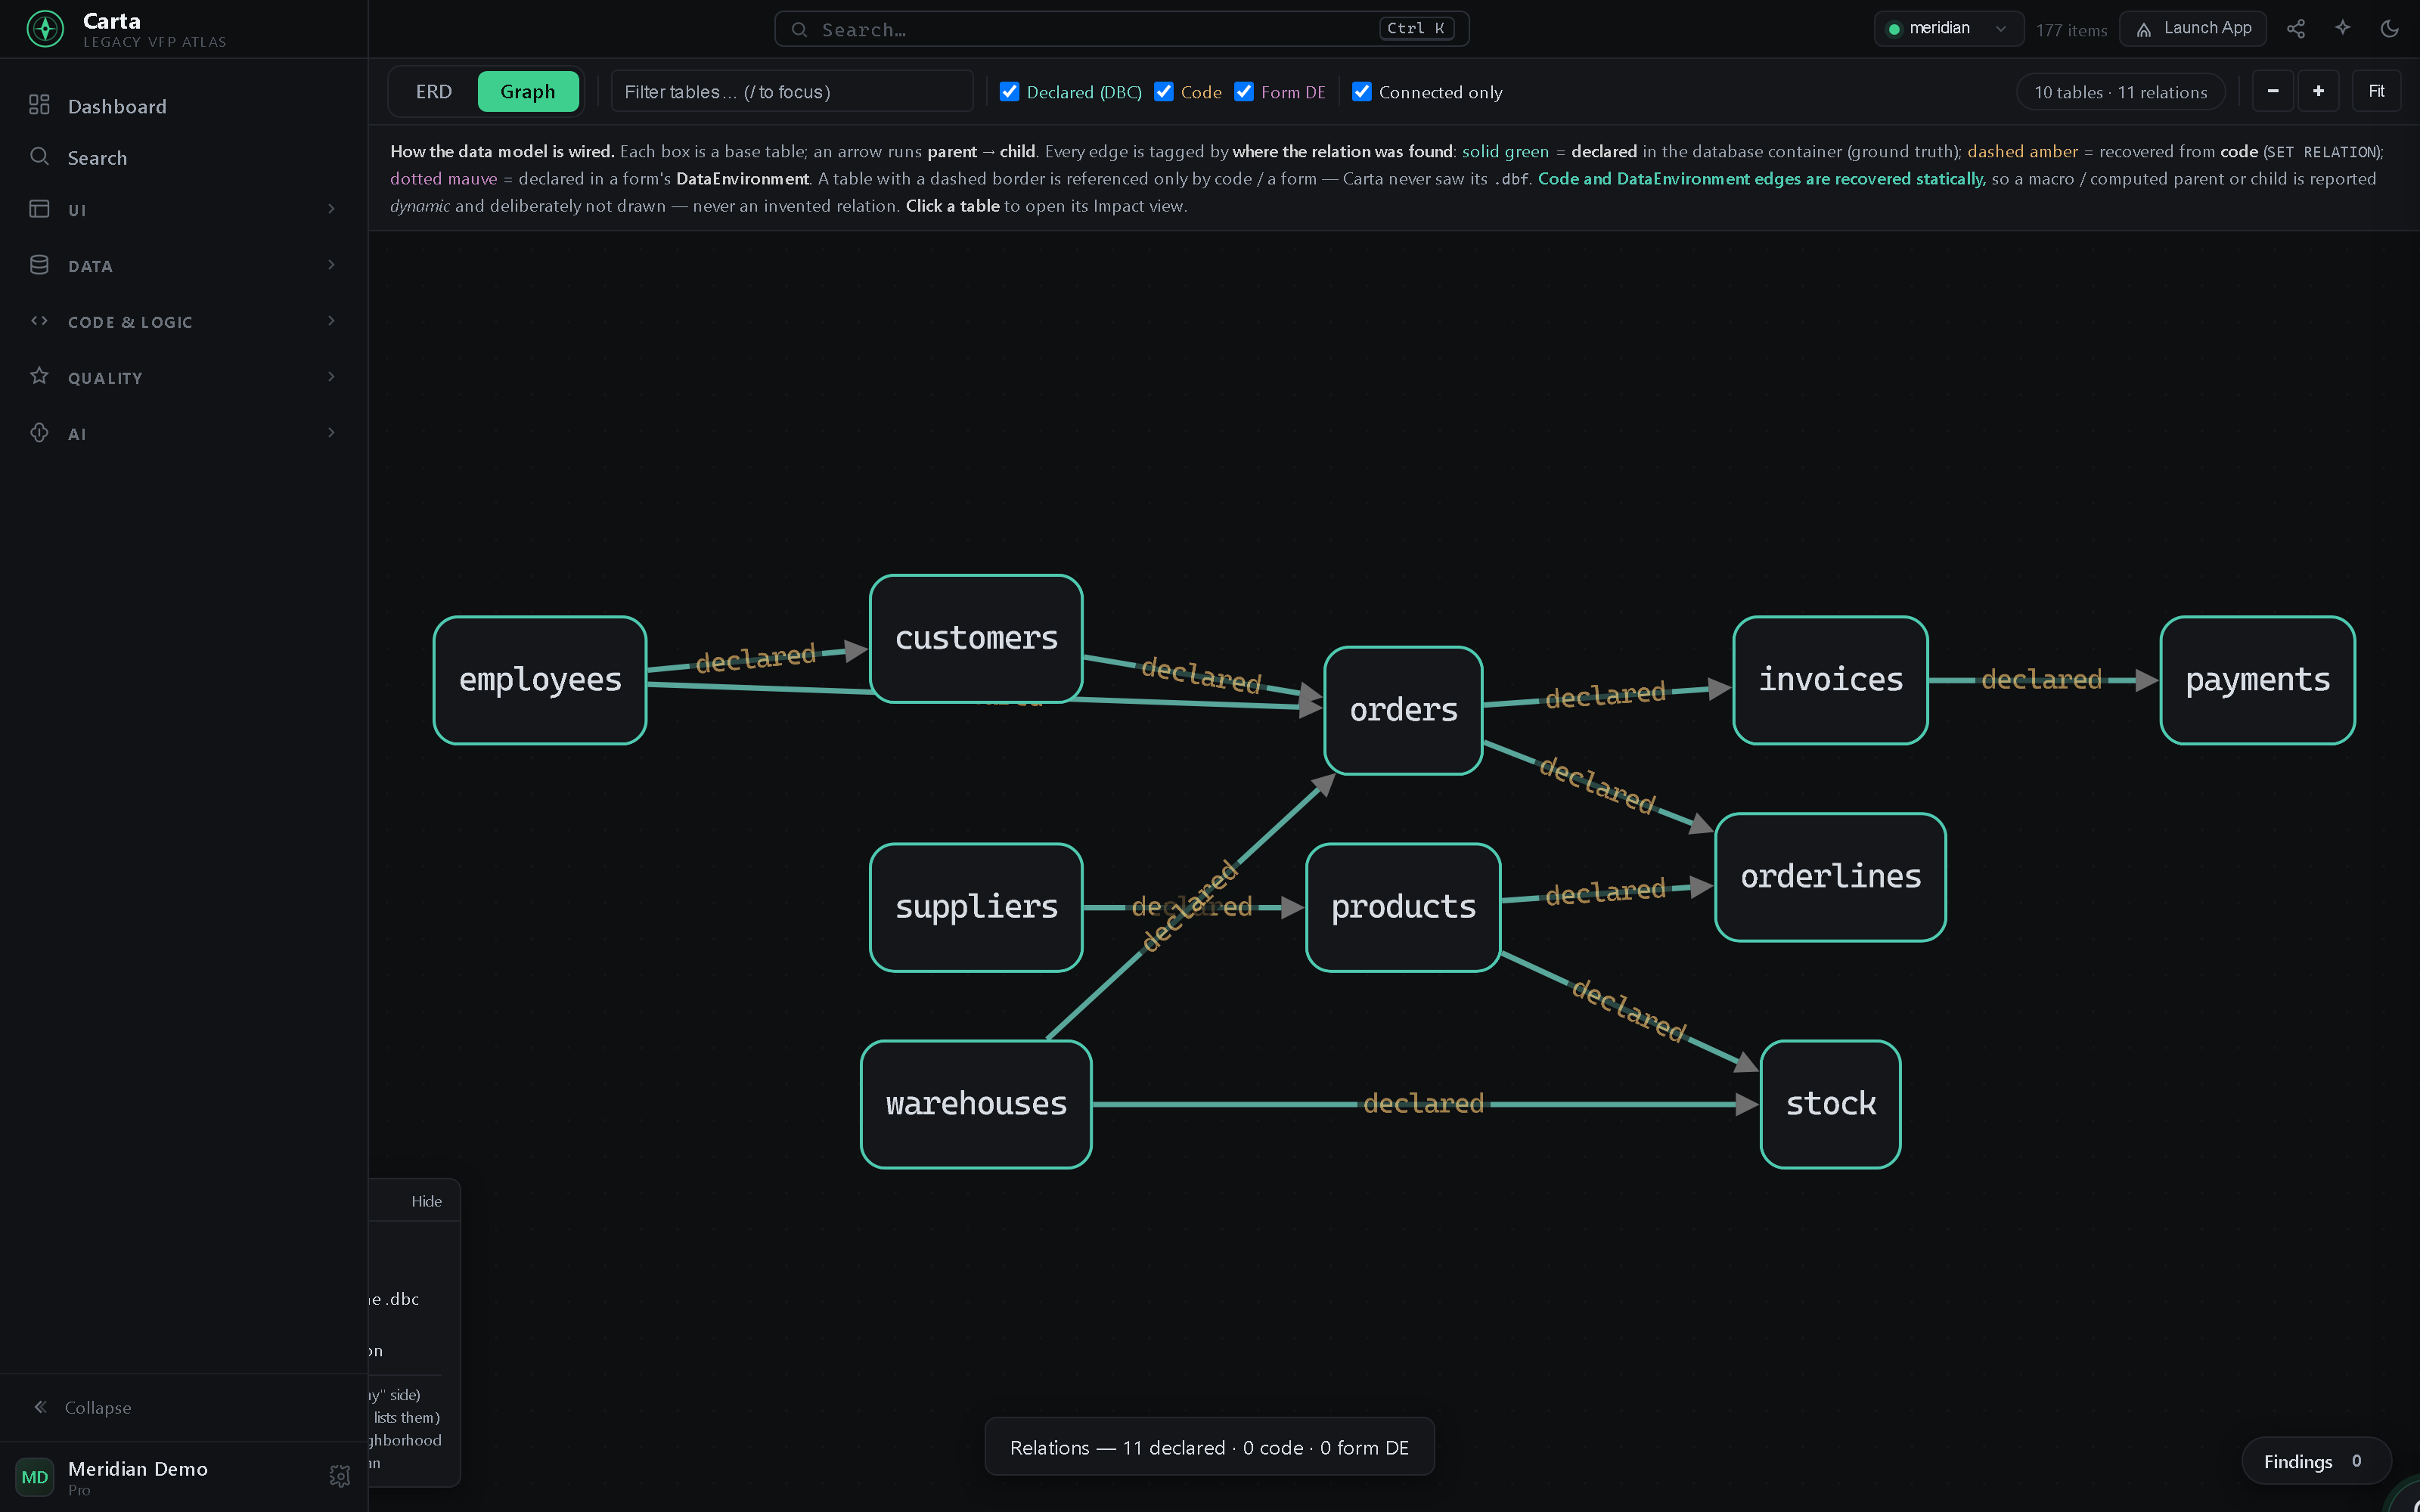Viewport: 2420px width, 1512px height.
Task: Open settings gear next to Meridian Demo
Action: (x=340, y=1476)
